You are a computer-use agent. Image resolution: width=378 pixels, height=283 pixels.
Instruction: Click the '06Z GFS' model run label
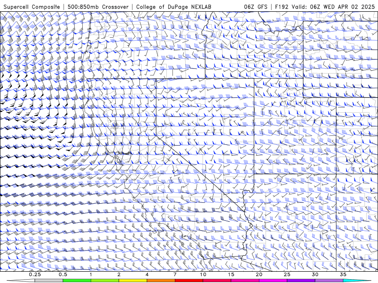coord(256,7)
